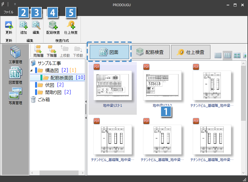Switch to the 図面 view tab

pyautogui.click(x=109, y=52)
